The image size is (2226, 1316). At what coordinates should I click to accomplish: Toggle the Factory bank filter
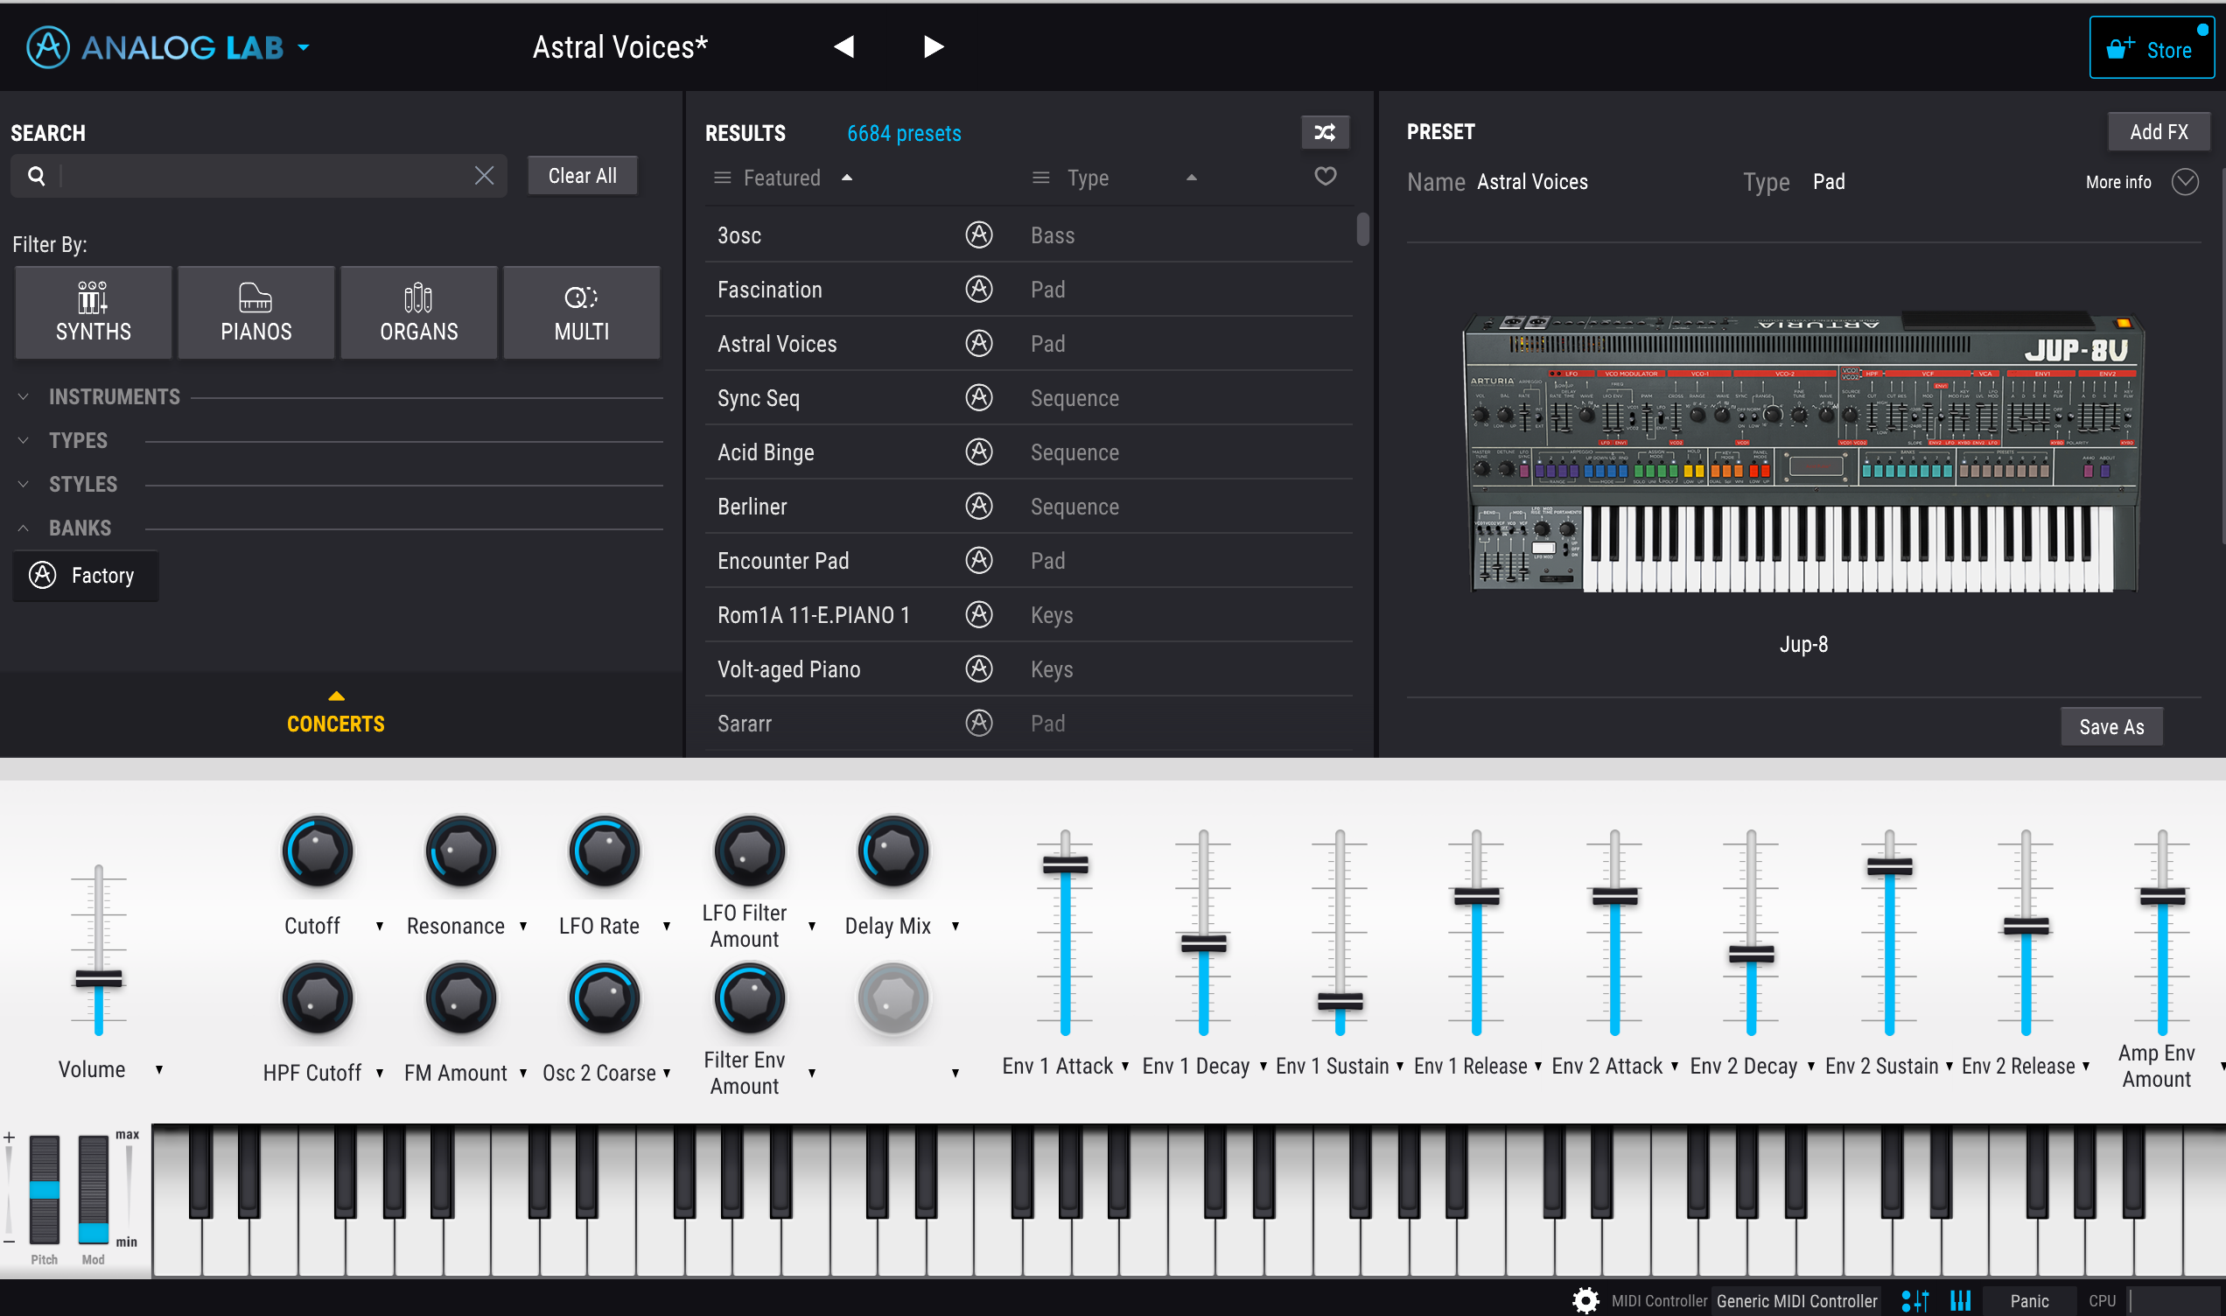86,576
